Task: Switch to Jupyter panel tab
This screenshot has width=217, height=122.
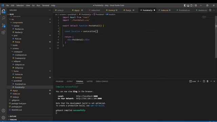Action: click(x=90, y=81)
